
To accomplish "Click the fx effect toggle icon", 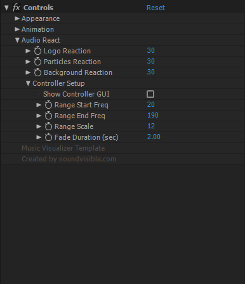I will 16,8.
